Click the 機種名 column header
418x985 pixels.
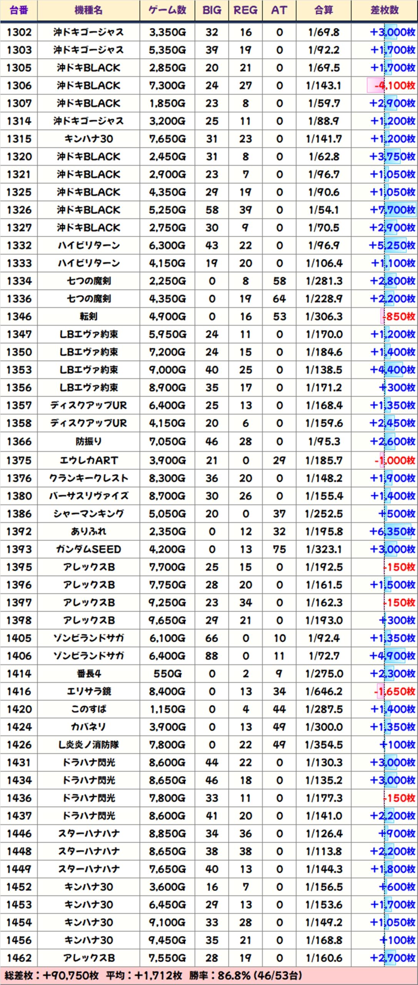[88, 10]
